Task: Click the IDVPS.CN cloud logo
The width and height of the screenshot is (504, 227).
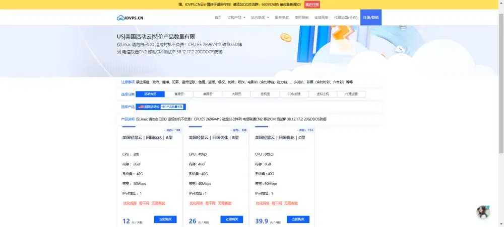Action: (x=130, y=18)
